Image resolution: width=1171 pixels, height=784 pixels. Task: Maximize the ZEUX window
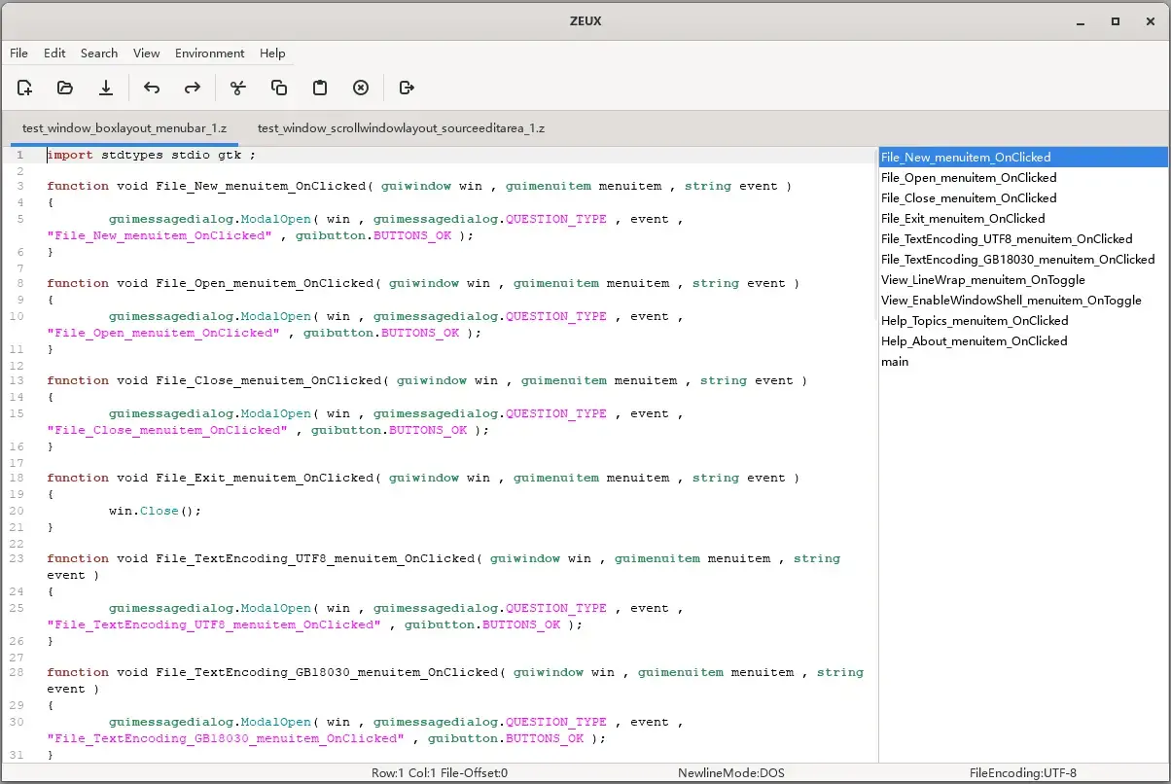1116,20
